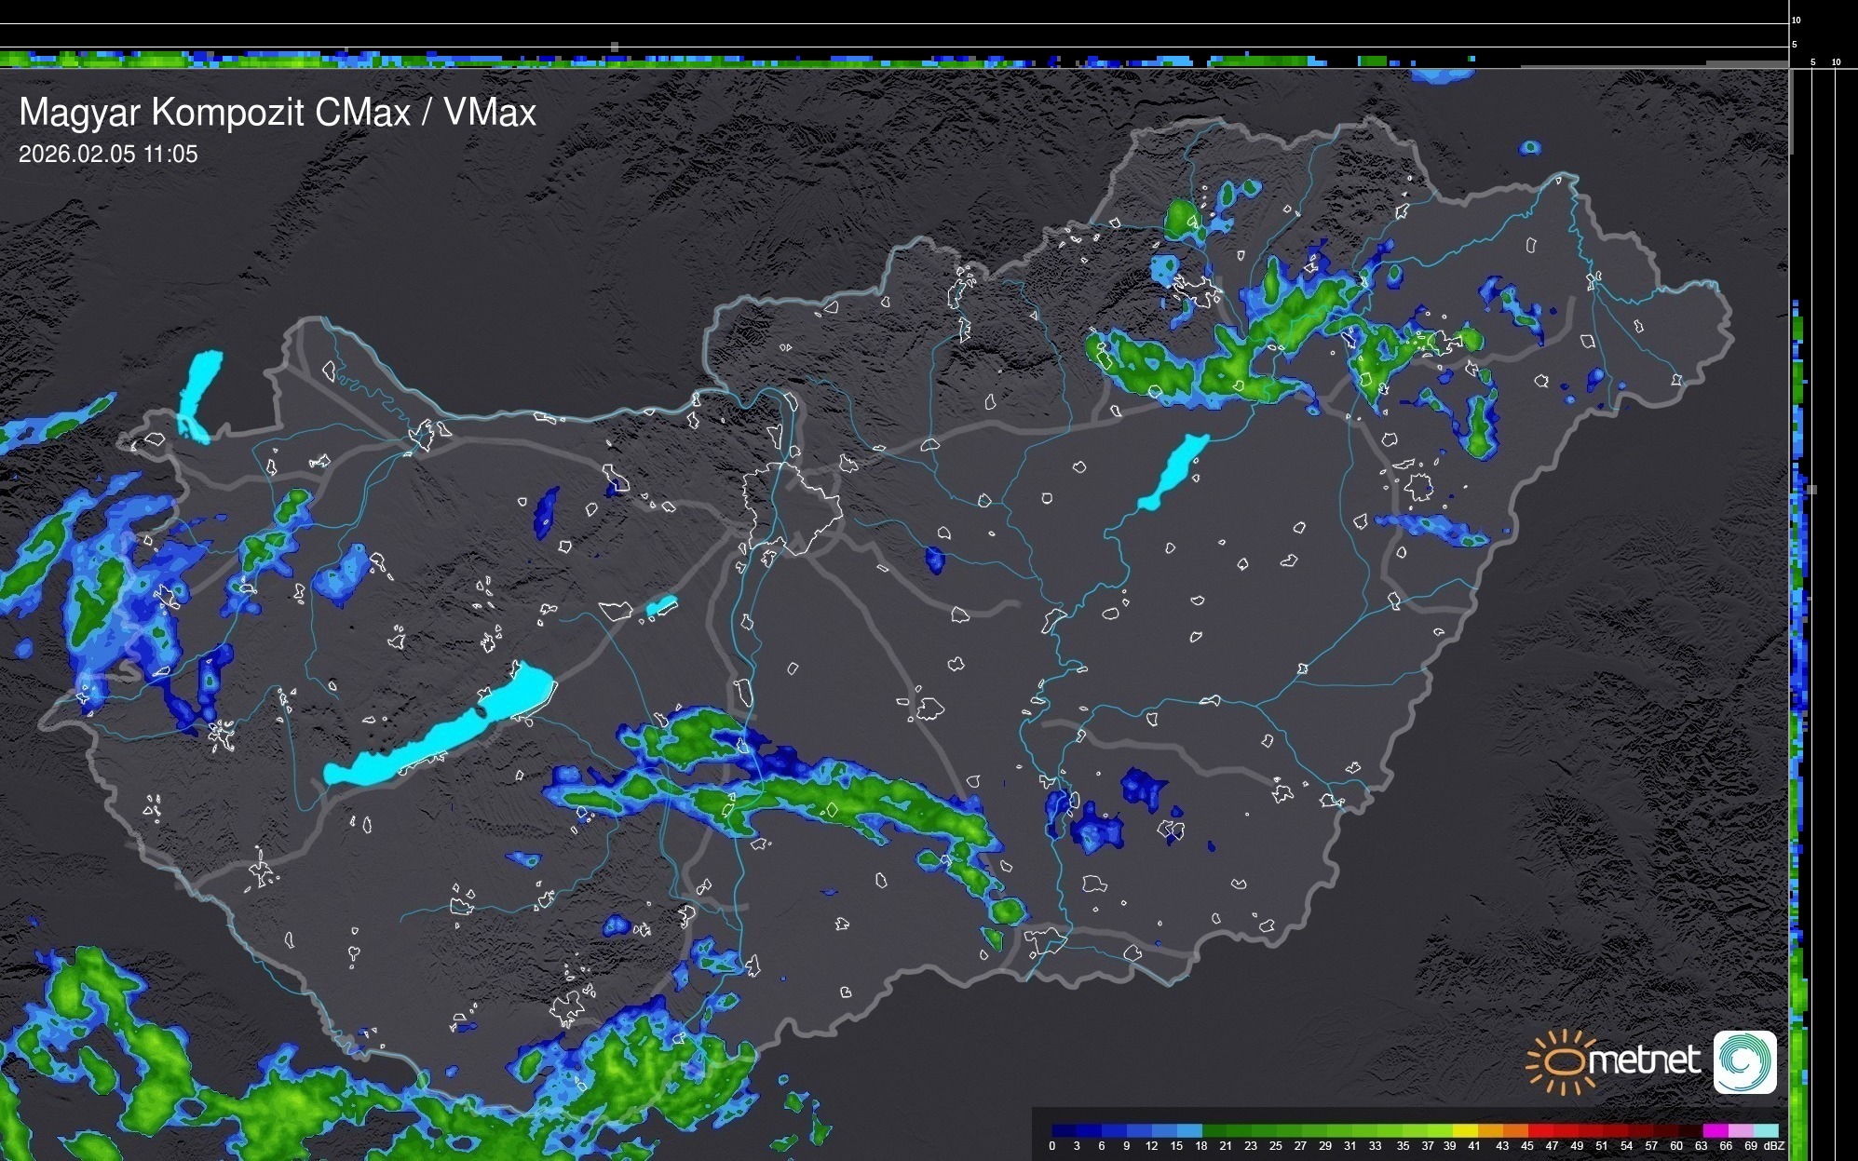Click the small Lake Velence shape

coord(661,606)
